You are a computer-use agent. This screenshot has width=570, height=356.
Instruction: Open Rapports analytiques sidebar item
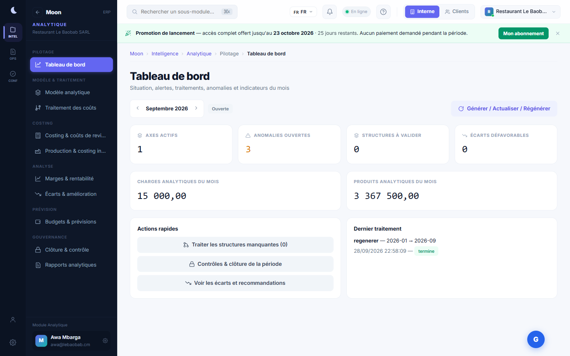point(72,265)
